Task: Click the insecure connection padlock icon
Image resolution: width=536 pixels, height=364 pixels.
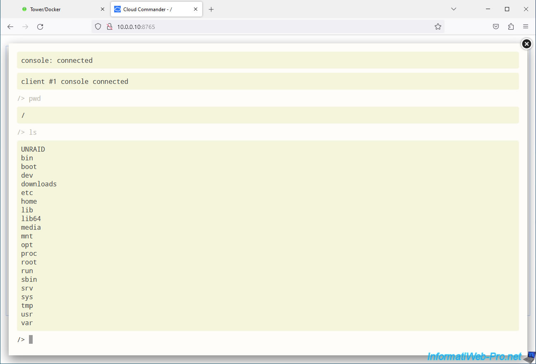Action: (x=109, y=26)
